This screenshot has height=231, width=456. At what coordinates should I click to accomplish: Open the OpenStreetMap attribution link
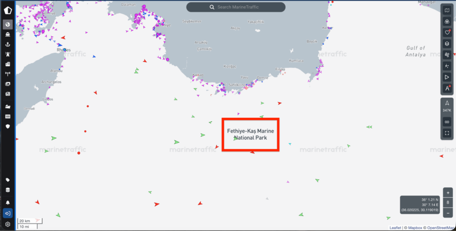point(441,228)
